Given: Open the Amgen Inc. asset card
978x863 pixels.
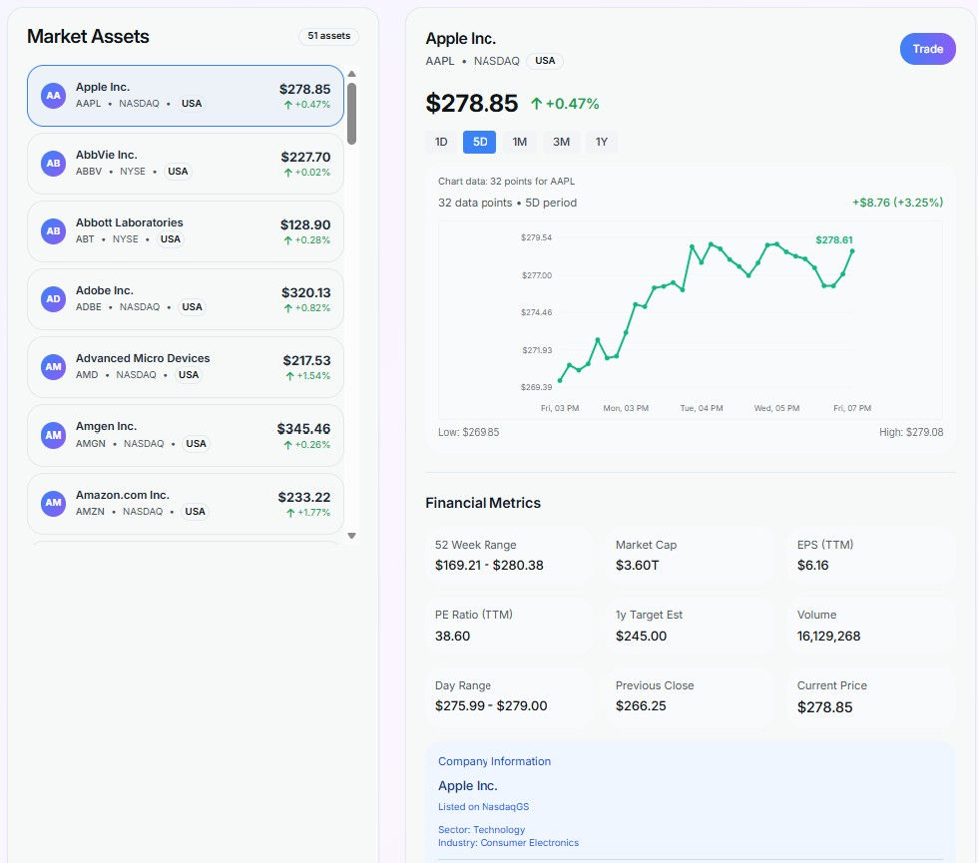Looking at the screenshot, I should tap(186, 435).
